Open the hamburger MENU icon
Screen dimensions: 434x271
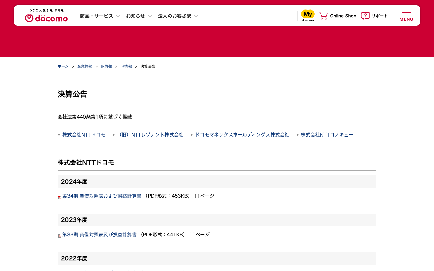point(406,16)
